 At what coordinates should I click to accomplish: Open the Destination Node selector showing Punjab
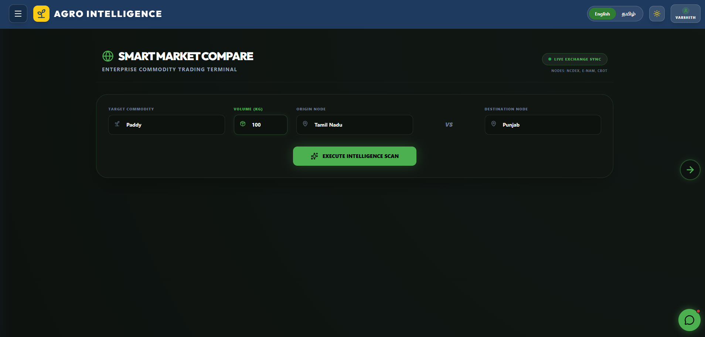tap(543, 125)
